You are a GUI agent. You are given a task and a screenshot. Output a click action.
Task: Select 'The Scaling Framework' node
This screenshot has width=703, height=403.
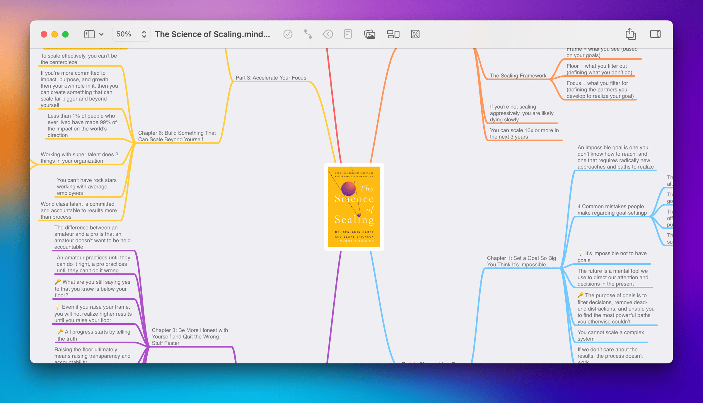click(518, 76)
